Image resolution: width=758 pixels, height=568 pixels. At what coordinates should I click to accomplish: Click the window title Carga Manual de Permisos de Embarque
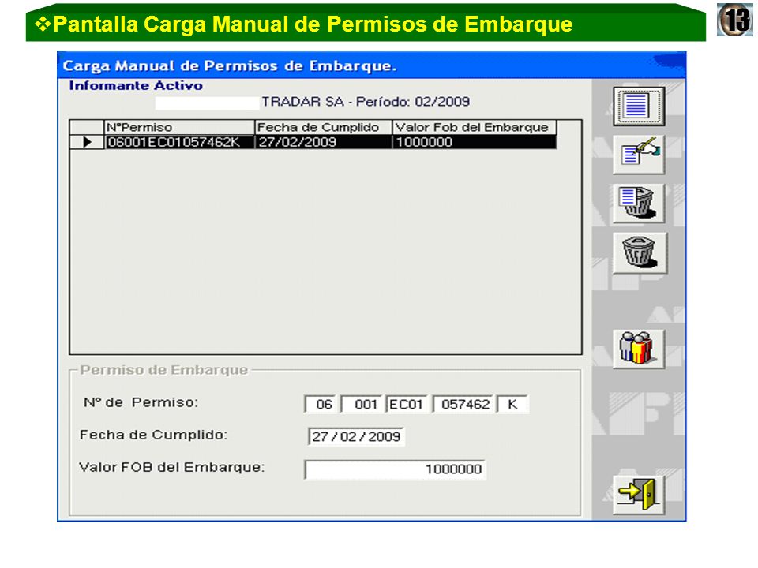(x=230, y=65)
